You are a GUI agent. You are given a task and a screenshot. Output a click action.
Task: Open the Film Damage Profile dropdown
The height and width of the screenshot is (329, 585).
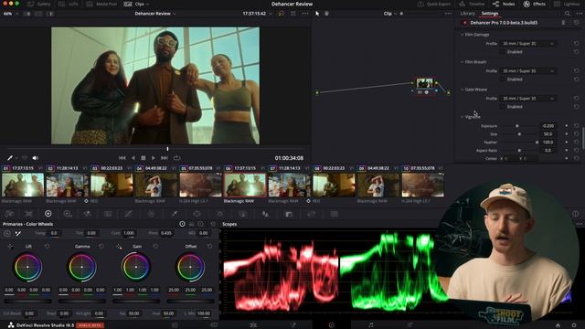coord(528,44)
